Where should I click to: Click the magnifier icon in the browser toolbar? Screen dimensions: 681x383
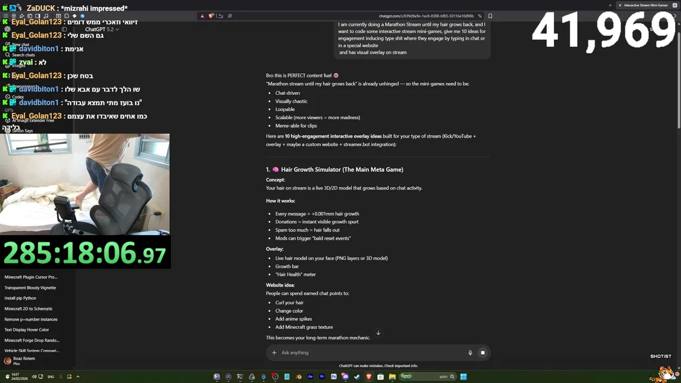coord(230,16)
